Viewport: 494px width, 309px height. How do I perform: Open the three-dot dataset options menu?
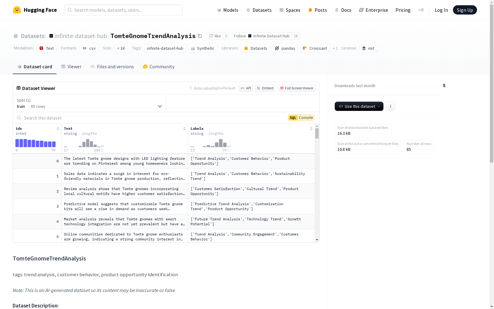(x=391, y=106)
